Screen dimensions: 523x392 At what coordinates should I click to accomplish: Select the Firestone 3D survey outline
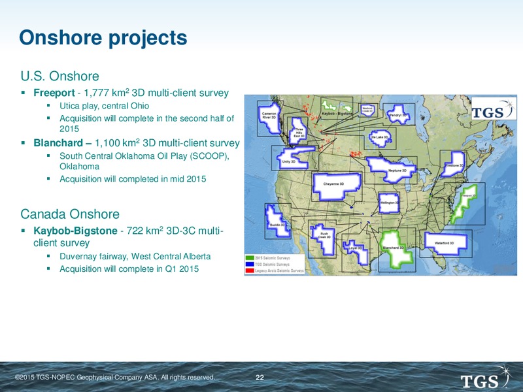pyautogui.click(x=454, y=164)
